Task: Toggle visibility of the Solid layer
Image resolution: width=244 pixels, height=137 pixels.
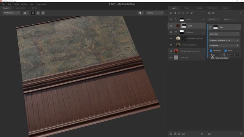Action: click(171, 26)
